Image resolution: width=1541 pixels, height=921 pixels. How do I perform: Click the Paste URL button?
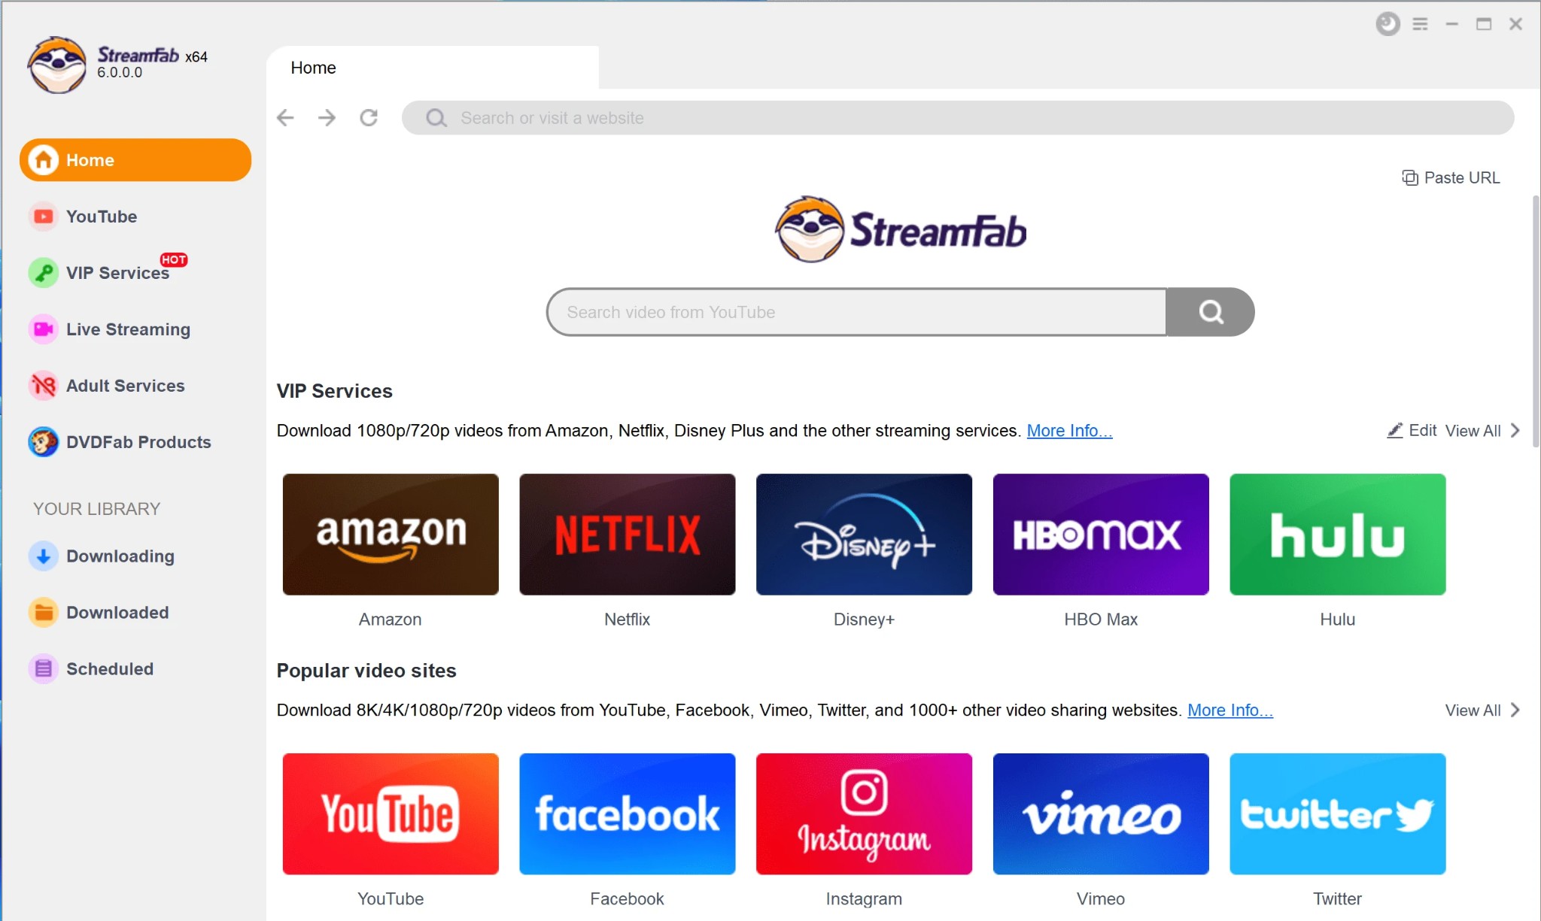pos(1450,177)
